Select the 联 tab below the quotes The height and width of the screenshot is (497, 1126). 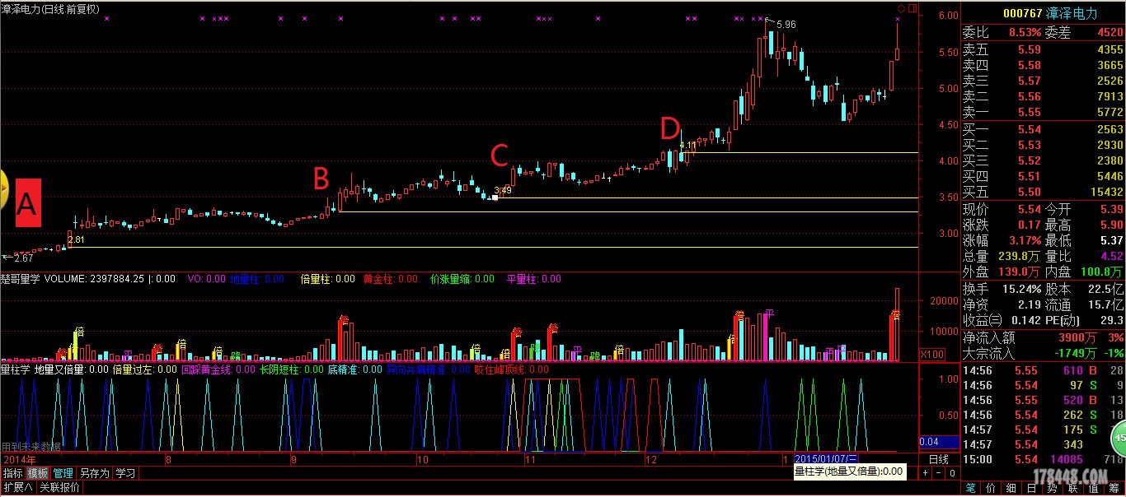click(x=1074, y=488)
